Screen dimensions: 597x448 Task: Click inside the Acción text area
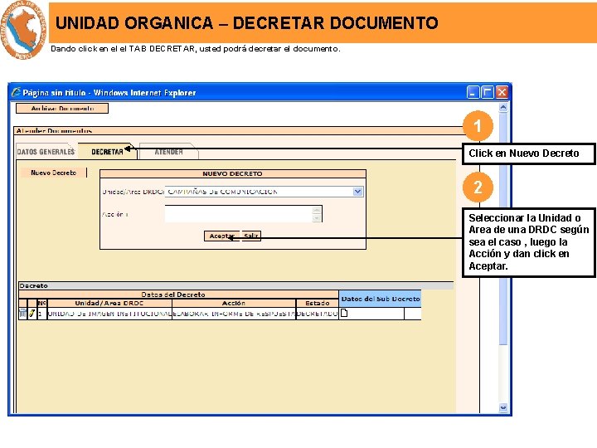pyautogui.click(x=238, y=214)
